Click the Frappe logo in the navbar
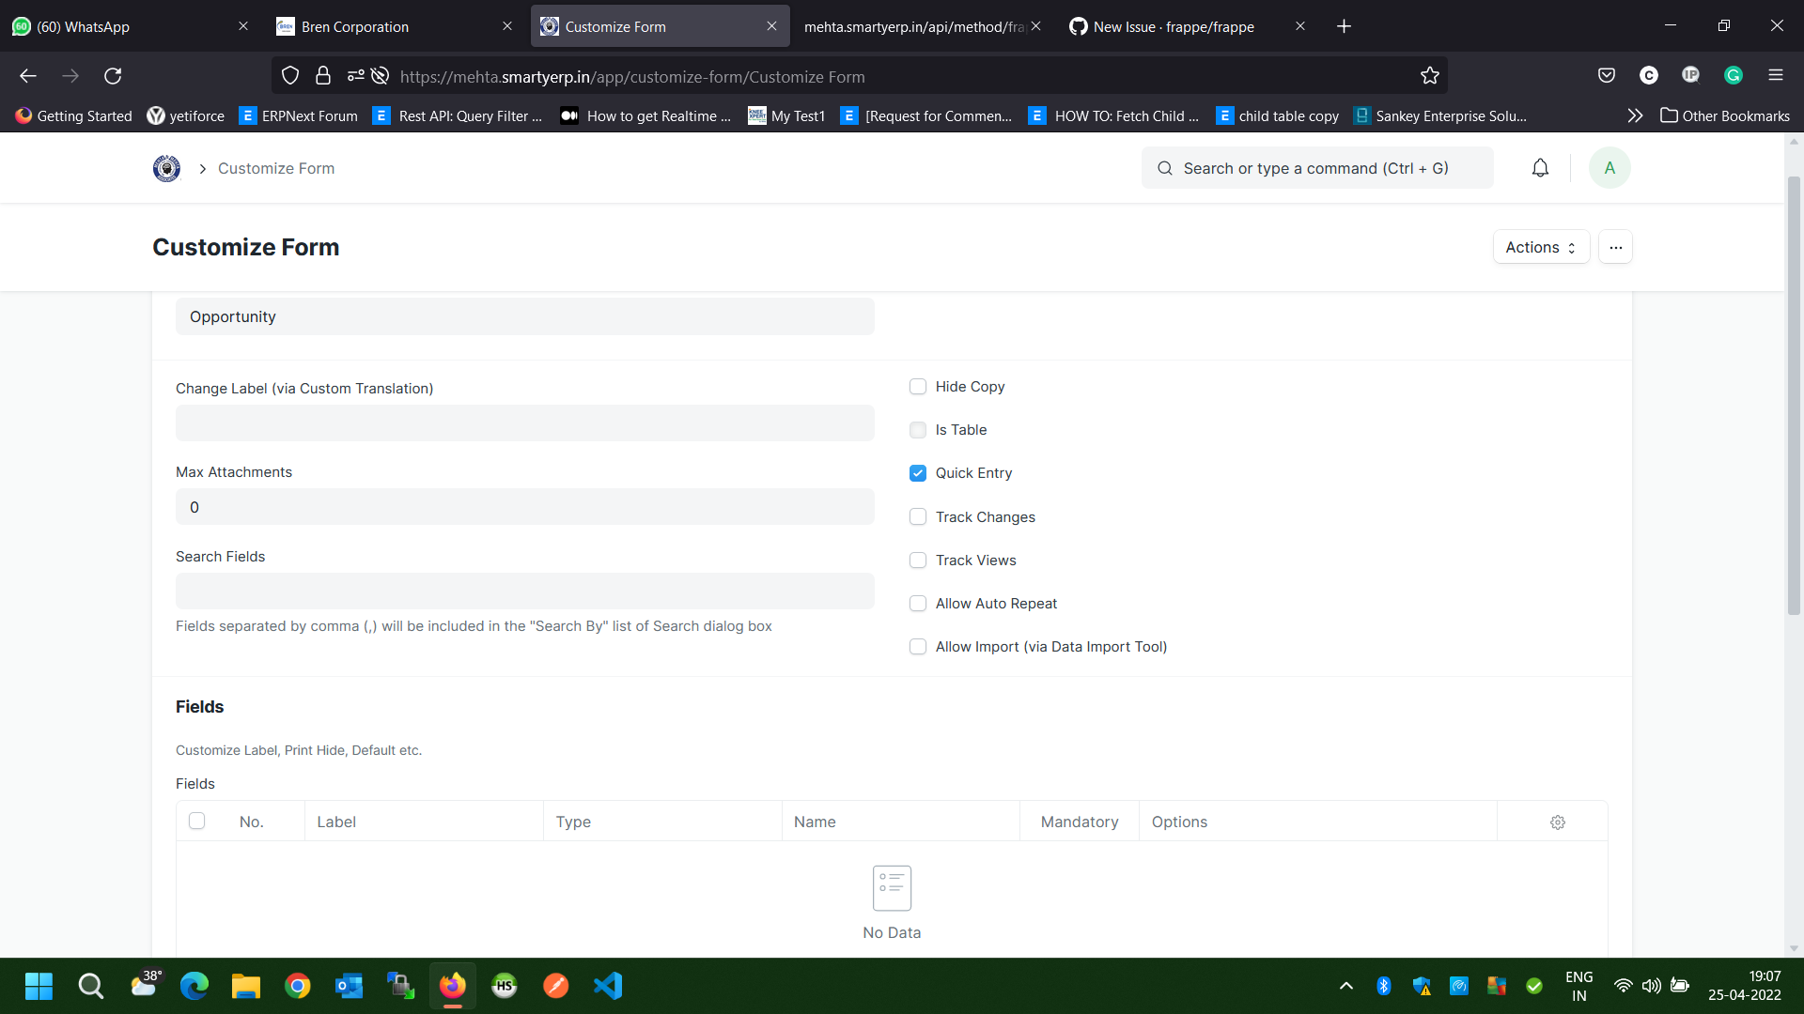The width and height of the screenshot is (1804, 1014). pyautogui.click(x=165, y=168)
